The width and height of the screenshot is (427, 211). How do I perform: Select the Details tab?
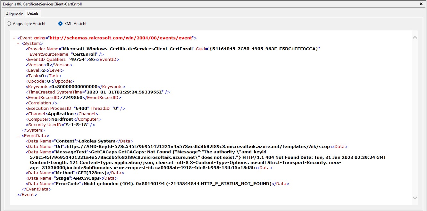pos(33,13)
